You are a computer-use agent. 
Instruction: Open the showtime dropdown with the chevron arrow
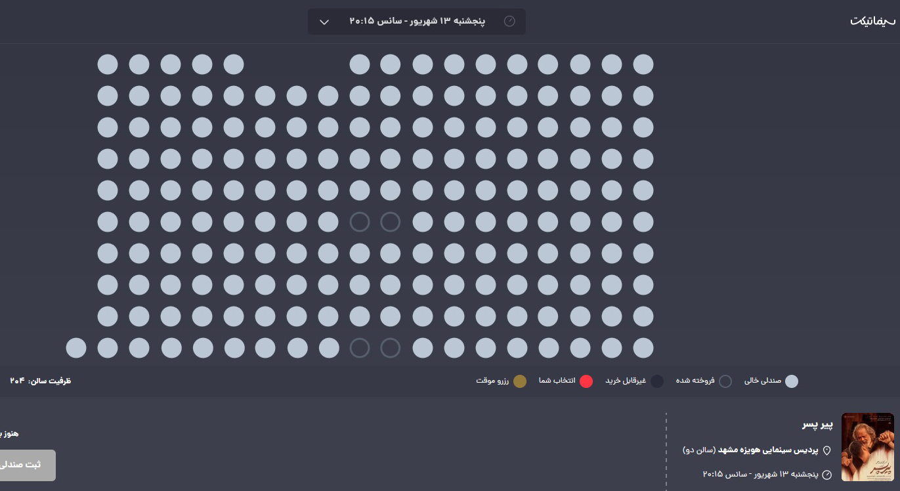point(324,22)
